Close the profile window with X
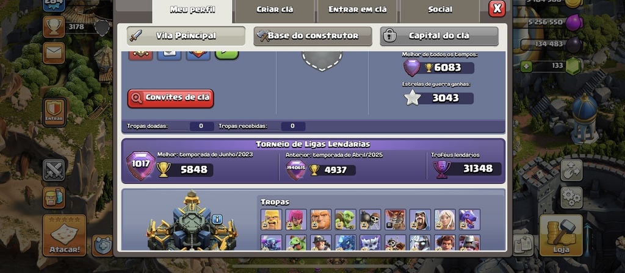 tap(497, 9)
